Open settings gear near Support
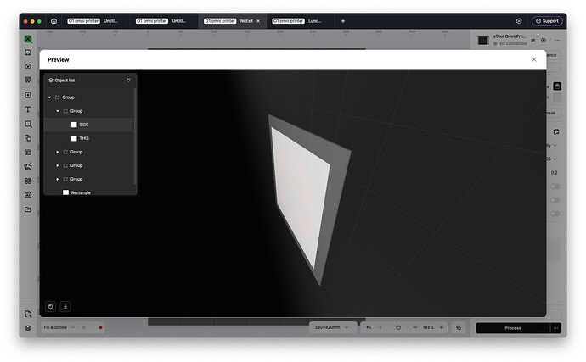This screenshot has height=362, width=586. (519, 21)
